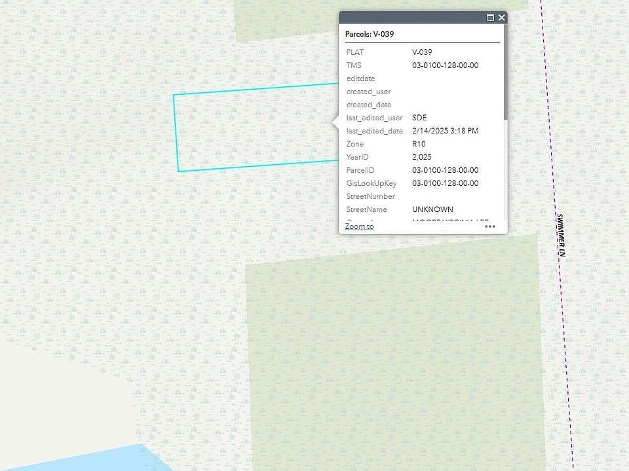
Task: Click the created_user field label
Action: [x=368, y=92]
